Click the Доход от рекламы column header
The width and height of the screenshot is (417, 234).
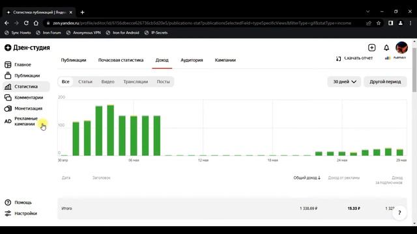(x=344, y=177)
